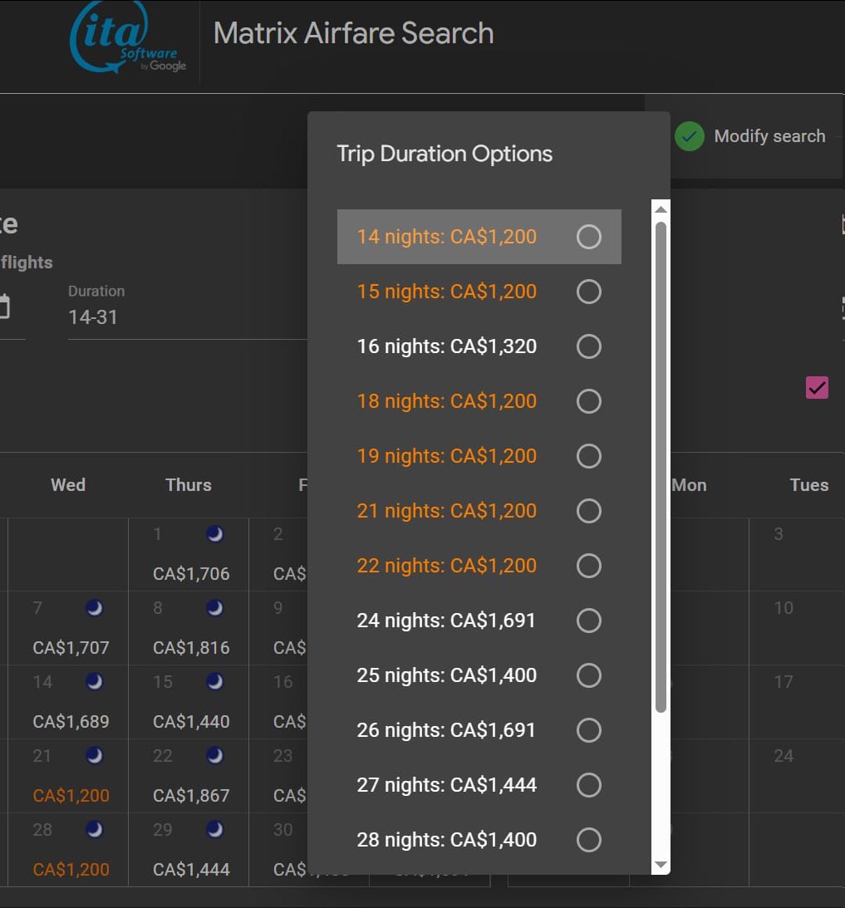Image resolution: width=845 pixels, height=908 pixels.
Task: Click the moon icon on Wednesday 14
Action: click(x=95, y=681)
